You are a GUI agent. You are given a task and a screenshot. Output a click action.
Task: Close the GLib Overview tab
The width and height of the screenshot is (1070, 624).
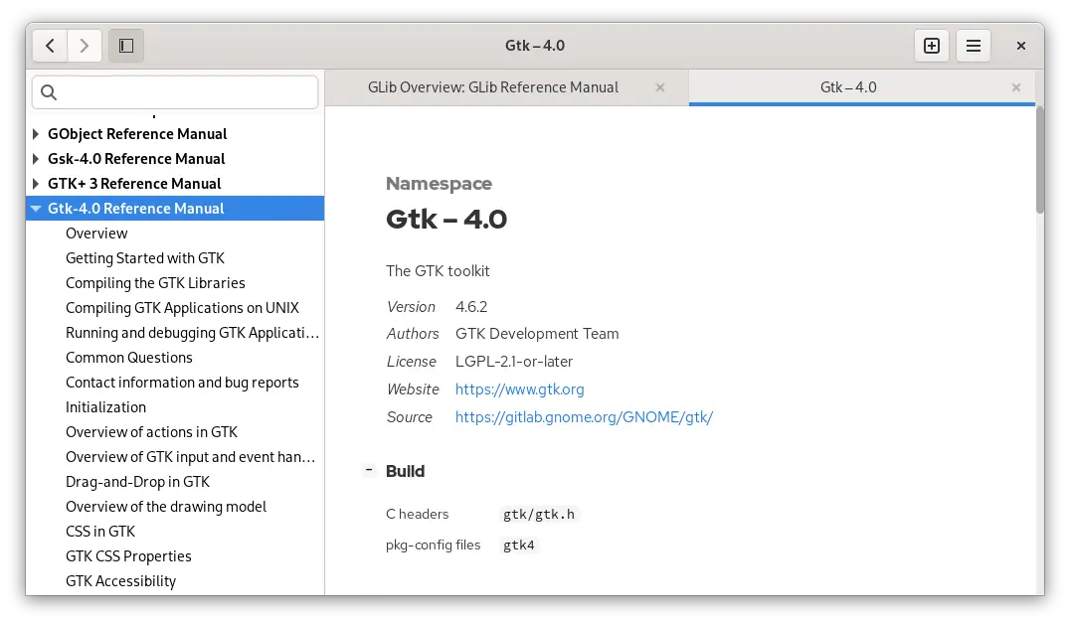click(659, 87)
